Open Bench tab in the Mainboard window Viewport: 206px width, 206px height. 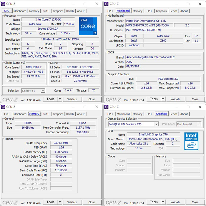pyautogui.click(x=173, y=11)
